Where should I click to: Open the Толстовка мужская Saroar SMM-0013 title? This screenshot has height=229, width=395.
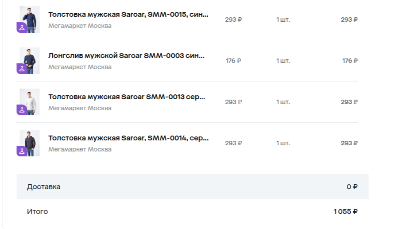click(x=126, y=97)
